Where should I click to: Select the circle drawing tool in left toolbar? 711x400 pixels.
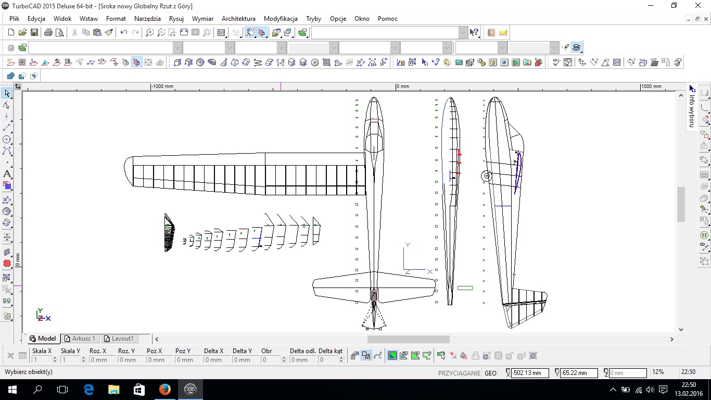(x=7, y=140)
